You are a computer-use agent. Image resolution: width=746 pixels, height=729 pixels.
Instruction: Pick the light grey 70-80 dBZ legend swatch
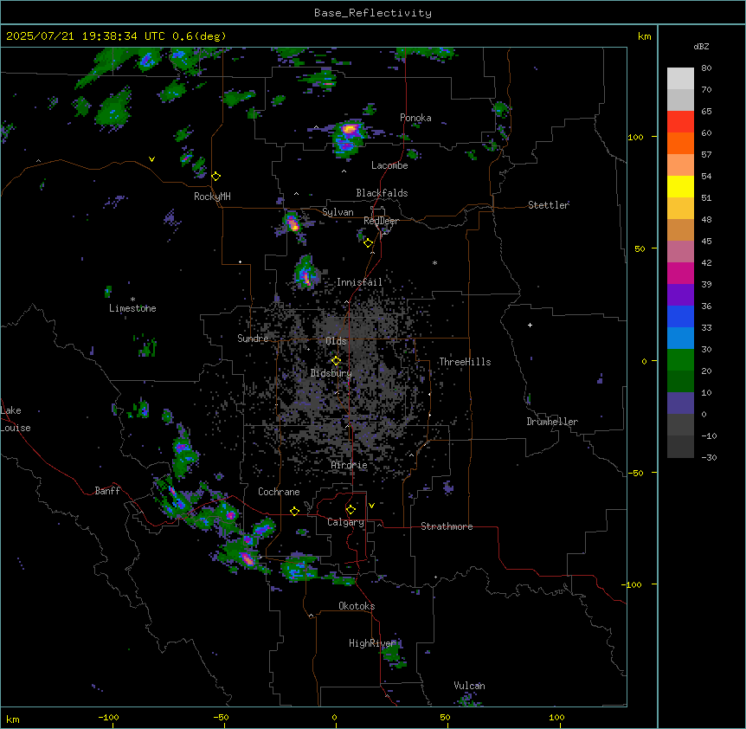point(680,79)
